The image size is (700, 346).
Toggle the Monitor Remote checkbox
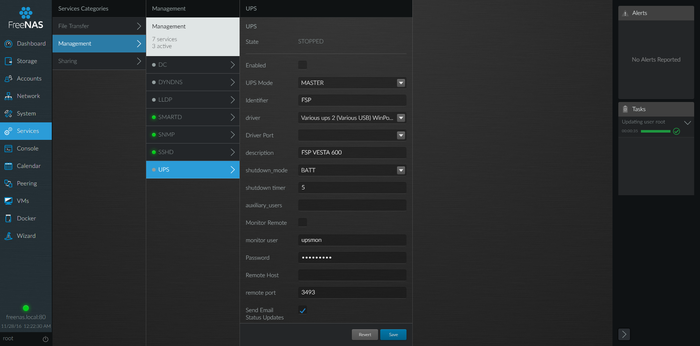[x=303, y=222]
